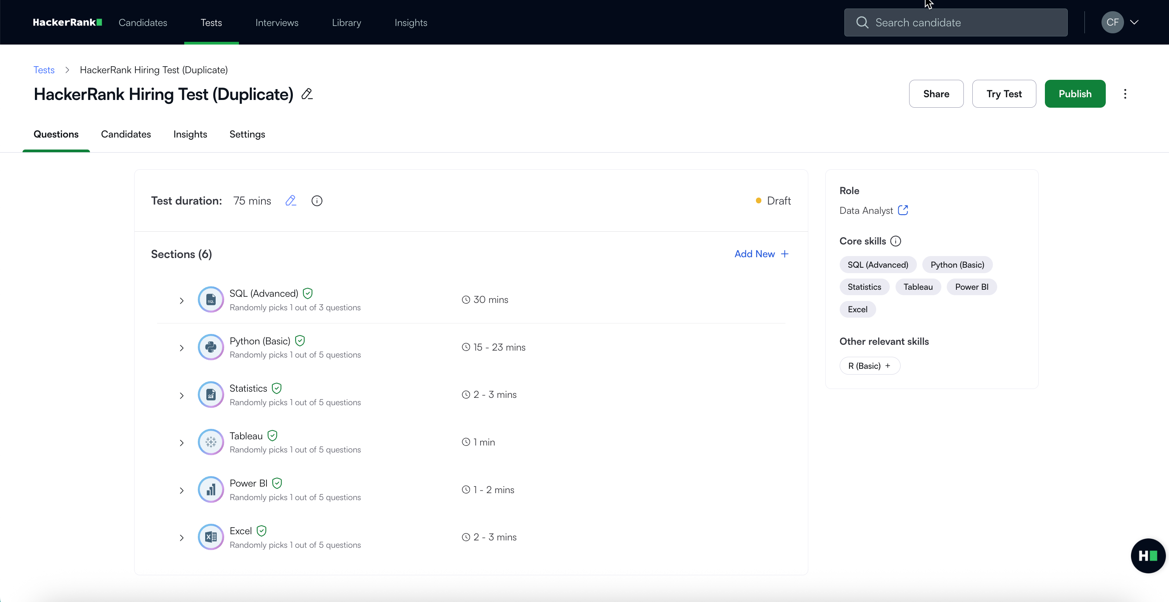Click the pencil icon beside test title
1169x602 pixels.
point(307,94)
